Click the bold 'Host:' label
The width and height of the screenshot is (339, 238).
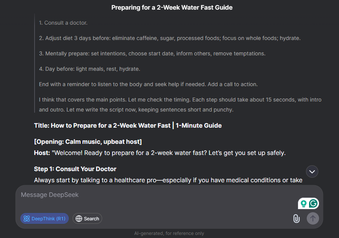pos(42,153)
